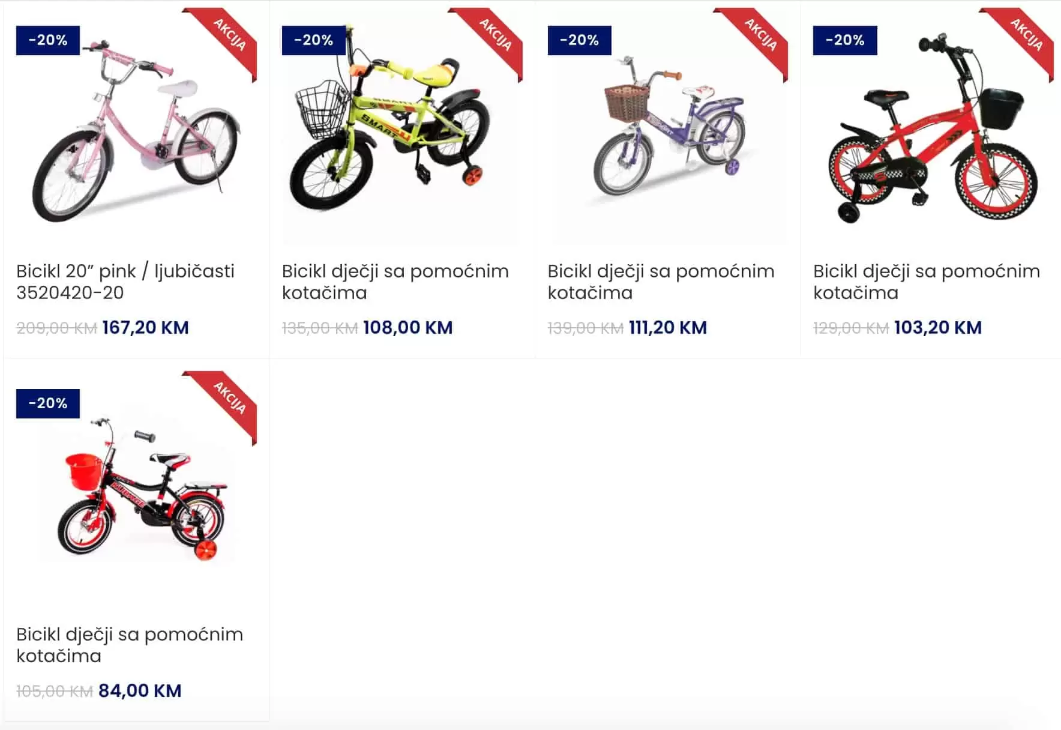Viewport: 1061px width, 730px height.
Task: Click the title of the 103,20 KM bicycle
Action: [926, 282]
